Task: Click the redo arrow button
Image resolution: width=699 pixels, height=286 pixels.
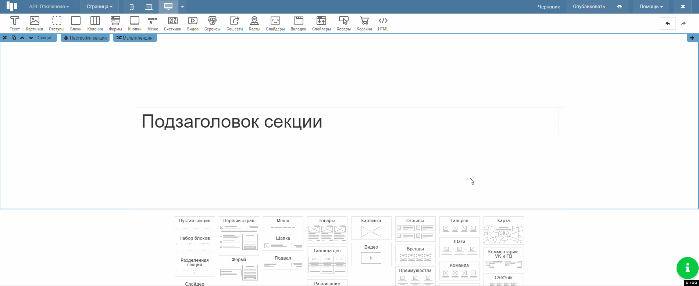Action: 684,23
